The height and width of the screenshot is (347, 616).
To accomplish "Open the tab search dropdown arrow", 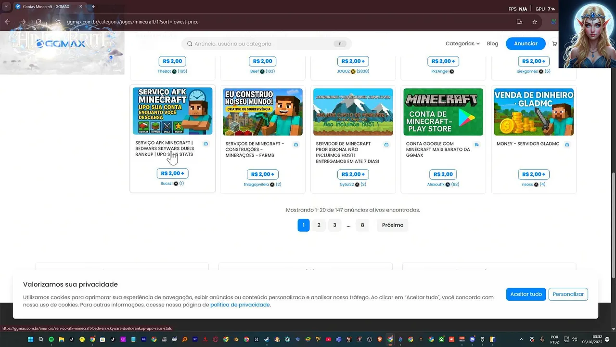I will [6, 7].
